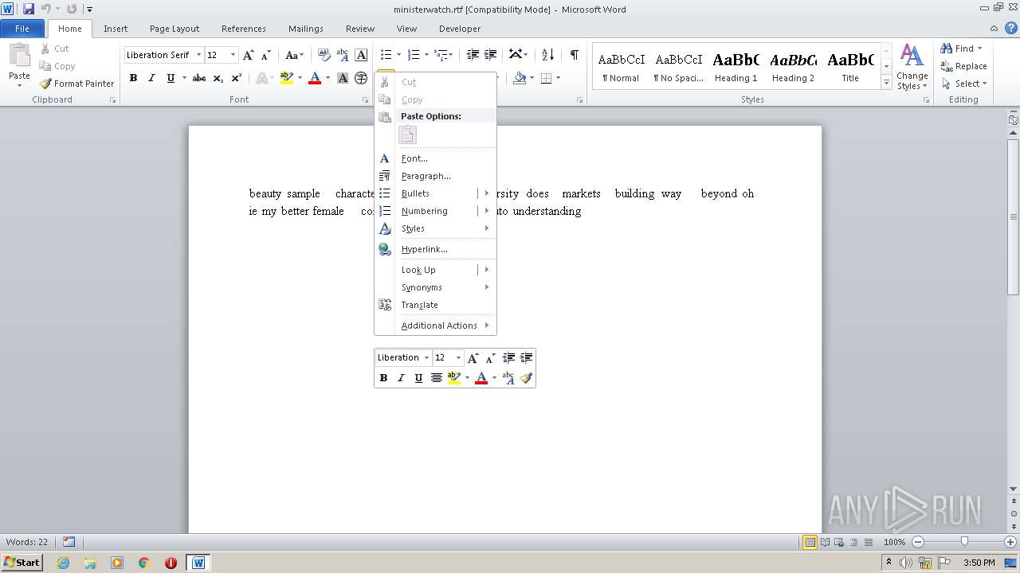
Task: Click Format Painter brush in mini toolbar
Action: point(526,378)
